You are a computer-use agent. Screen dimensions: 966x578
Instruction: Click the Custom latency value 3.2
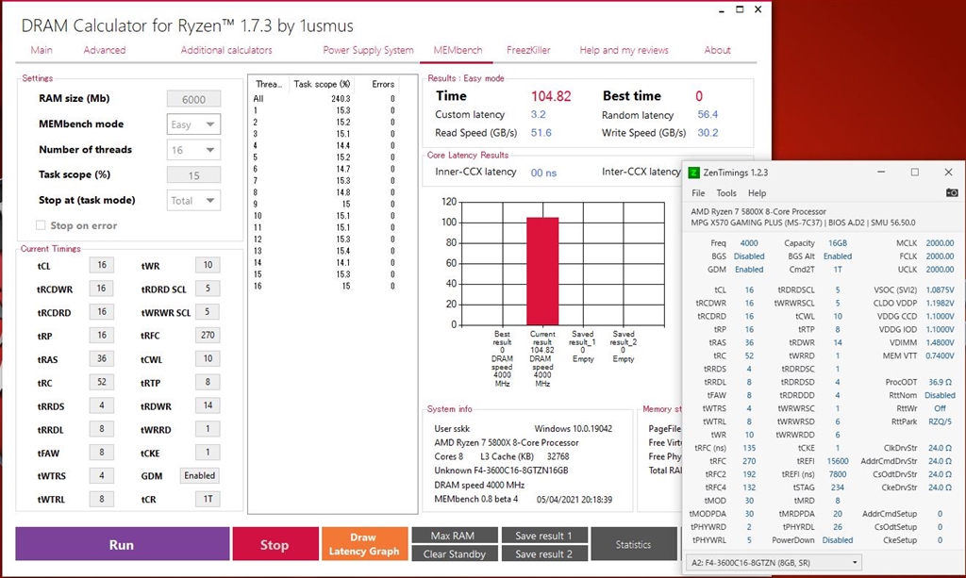click(x=538, y=114)
